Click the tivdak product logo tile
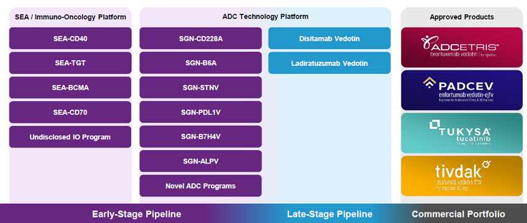The height and width of the screenshot is (223, 527). click(462, 176)
